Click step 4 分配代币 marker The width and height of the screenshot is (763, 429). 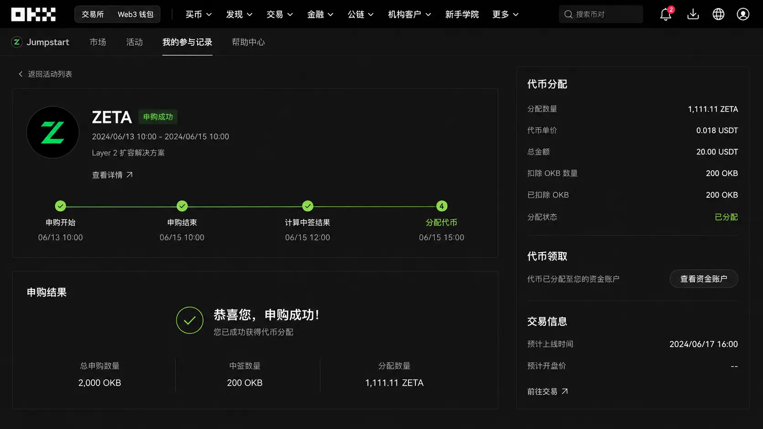click(x=441, y=206)
